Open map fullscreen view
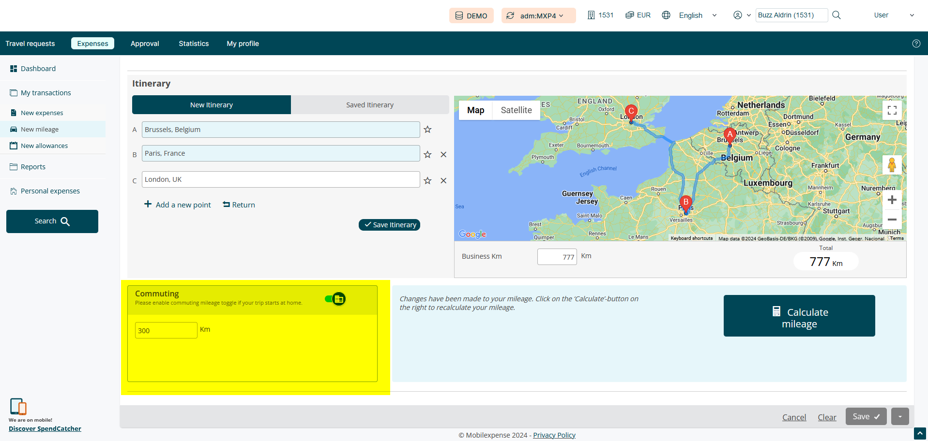Image resolution: width=928 pixels, height=441 pixels. click(892, 110)
